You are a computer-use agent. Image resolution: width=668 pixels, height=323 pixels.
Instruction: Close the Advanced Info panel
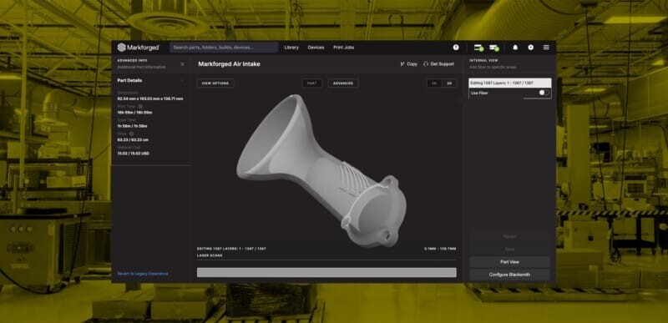coord(182,63)
